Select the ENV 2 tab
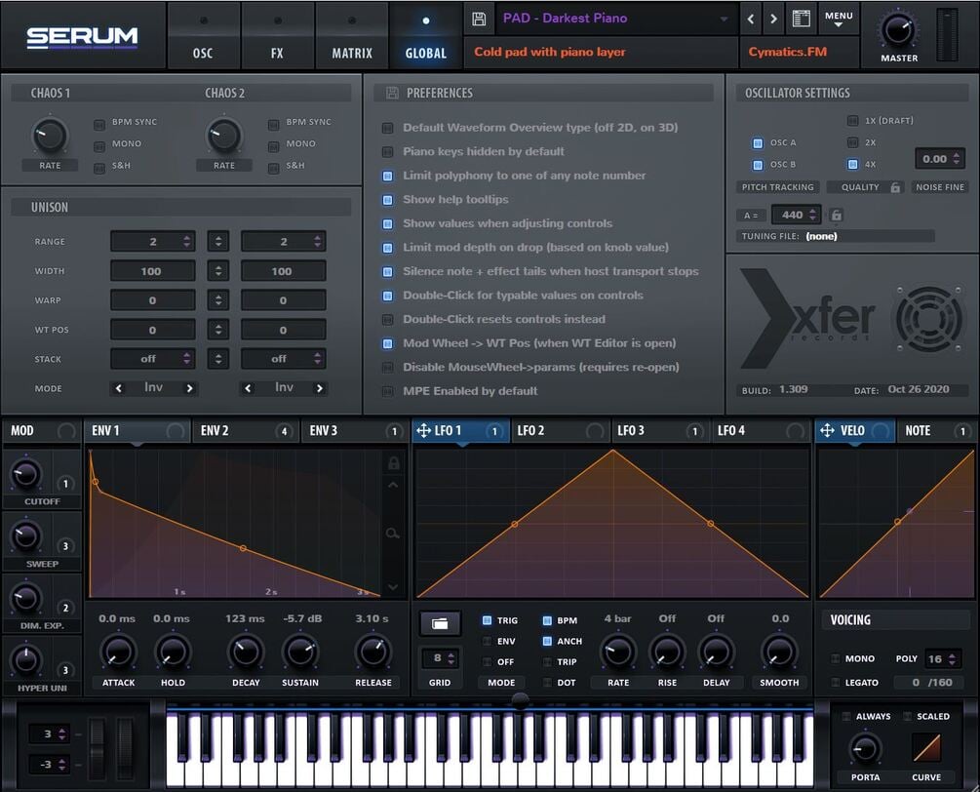This screenshot has width=980, height=792. (x=246, y=431)
